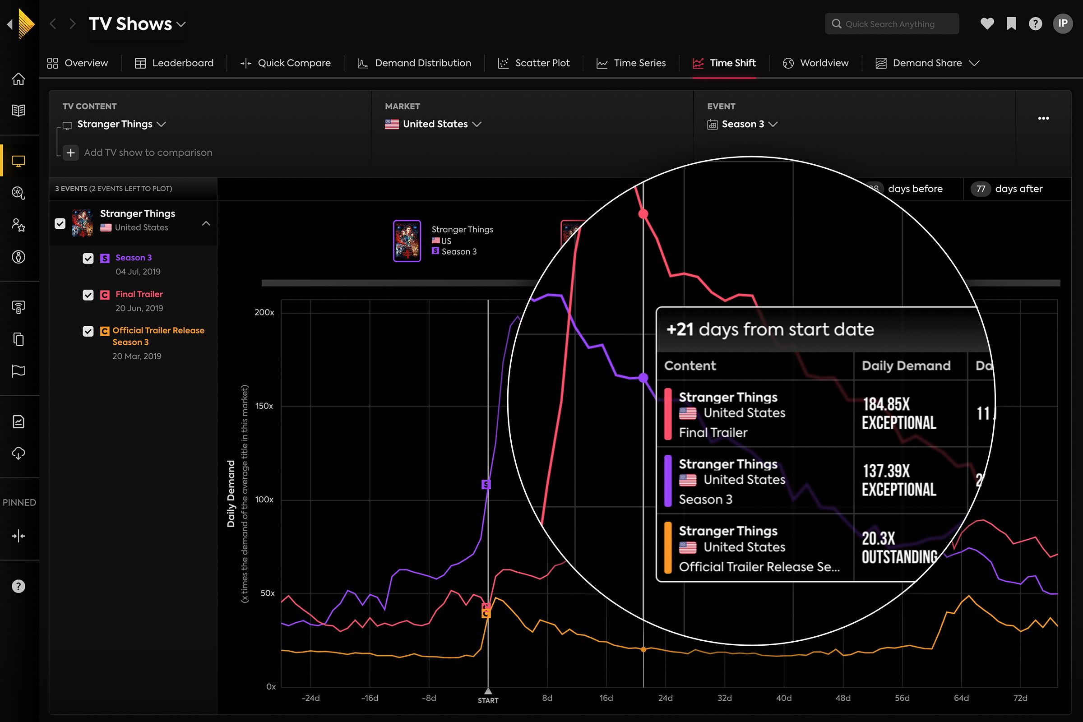Switch to the Demand Distribution tab
Viewport: 1083px width, 722px height.
tap(414, 63)
